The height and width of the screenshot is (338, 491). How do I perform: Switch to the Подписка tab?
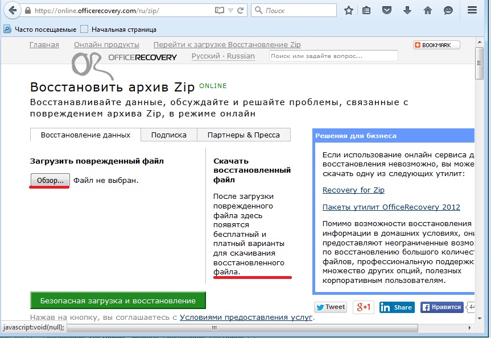[x=168, y=135]
